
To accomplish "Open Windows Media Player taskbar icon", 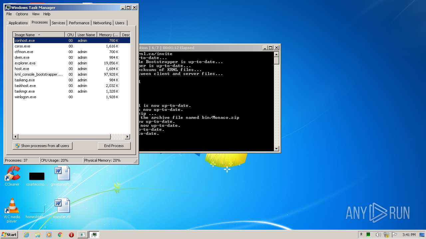I will point(49,234).
